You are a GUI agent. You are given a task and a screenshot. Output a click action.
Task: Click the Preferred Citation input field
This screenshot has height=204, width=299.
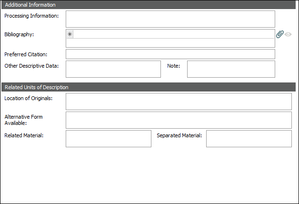[x=170, y=54]
